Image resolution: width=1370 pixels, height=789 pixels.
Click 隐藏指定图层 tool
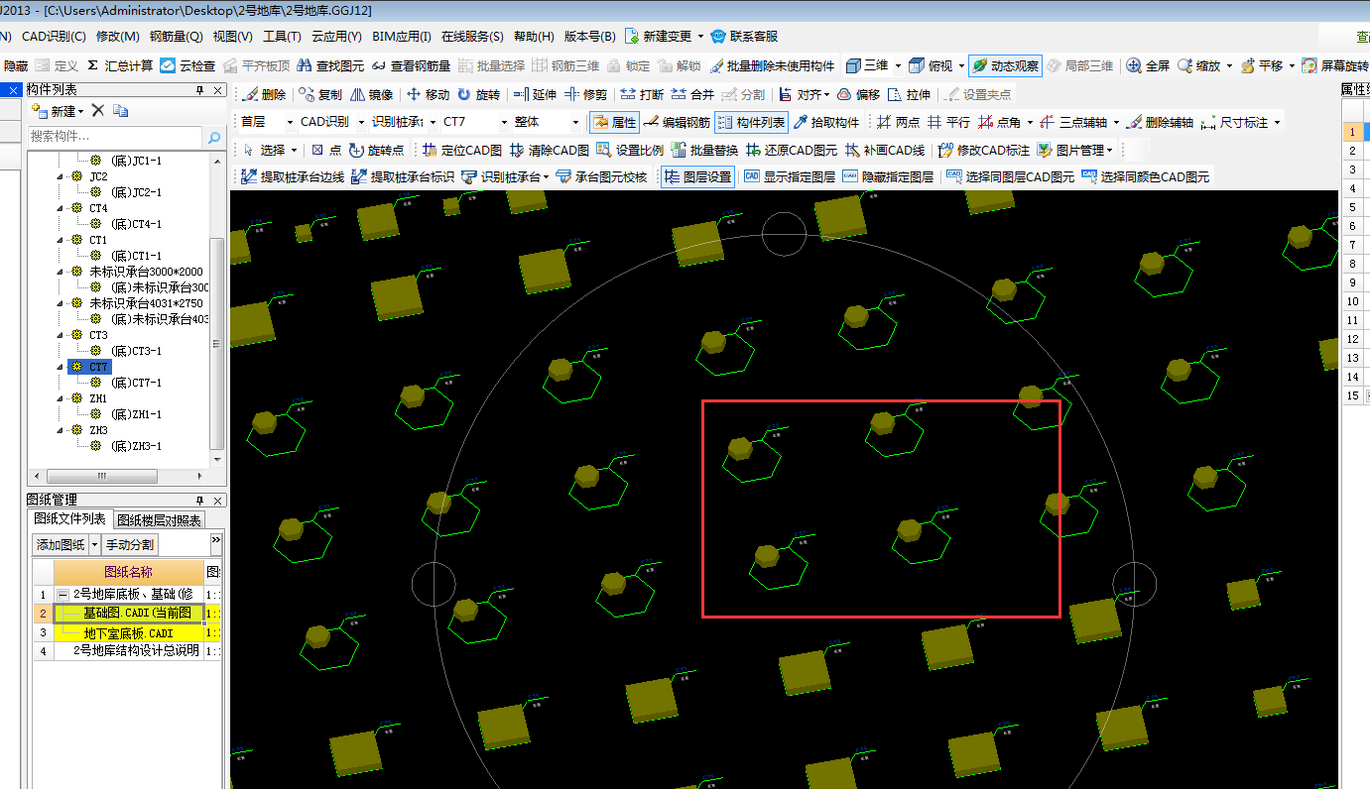(x=888, y=177)
